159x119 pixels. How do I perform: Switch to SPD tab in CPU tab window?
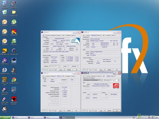[x=64, y=35]
